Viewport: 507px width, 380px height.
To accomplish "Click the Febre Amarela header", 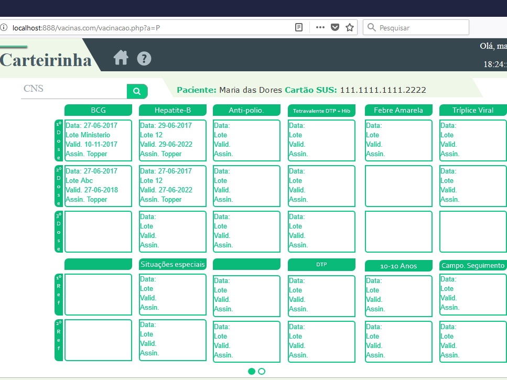I will click(398, 110).
